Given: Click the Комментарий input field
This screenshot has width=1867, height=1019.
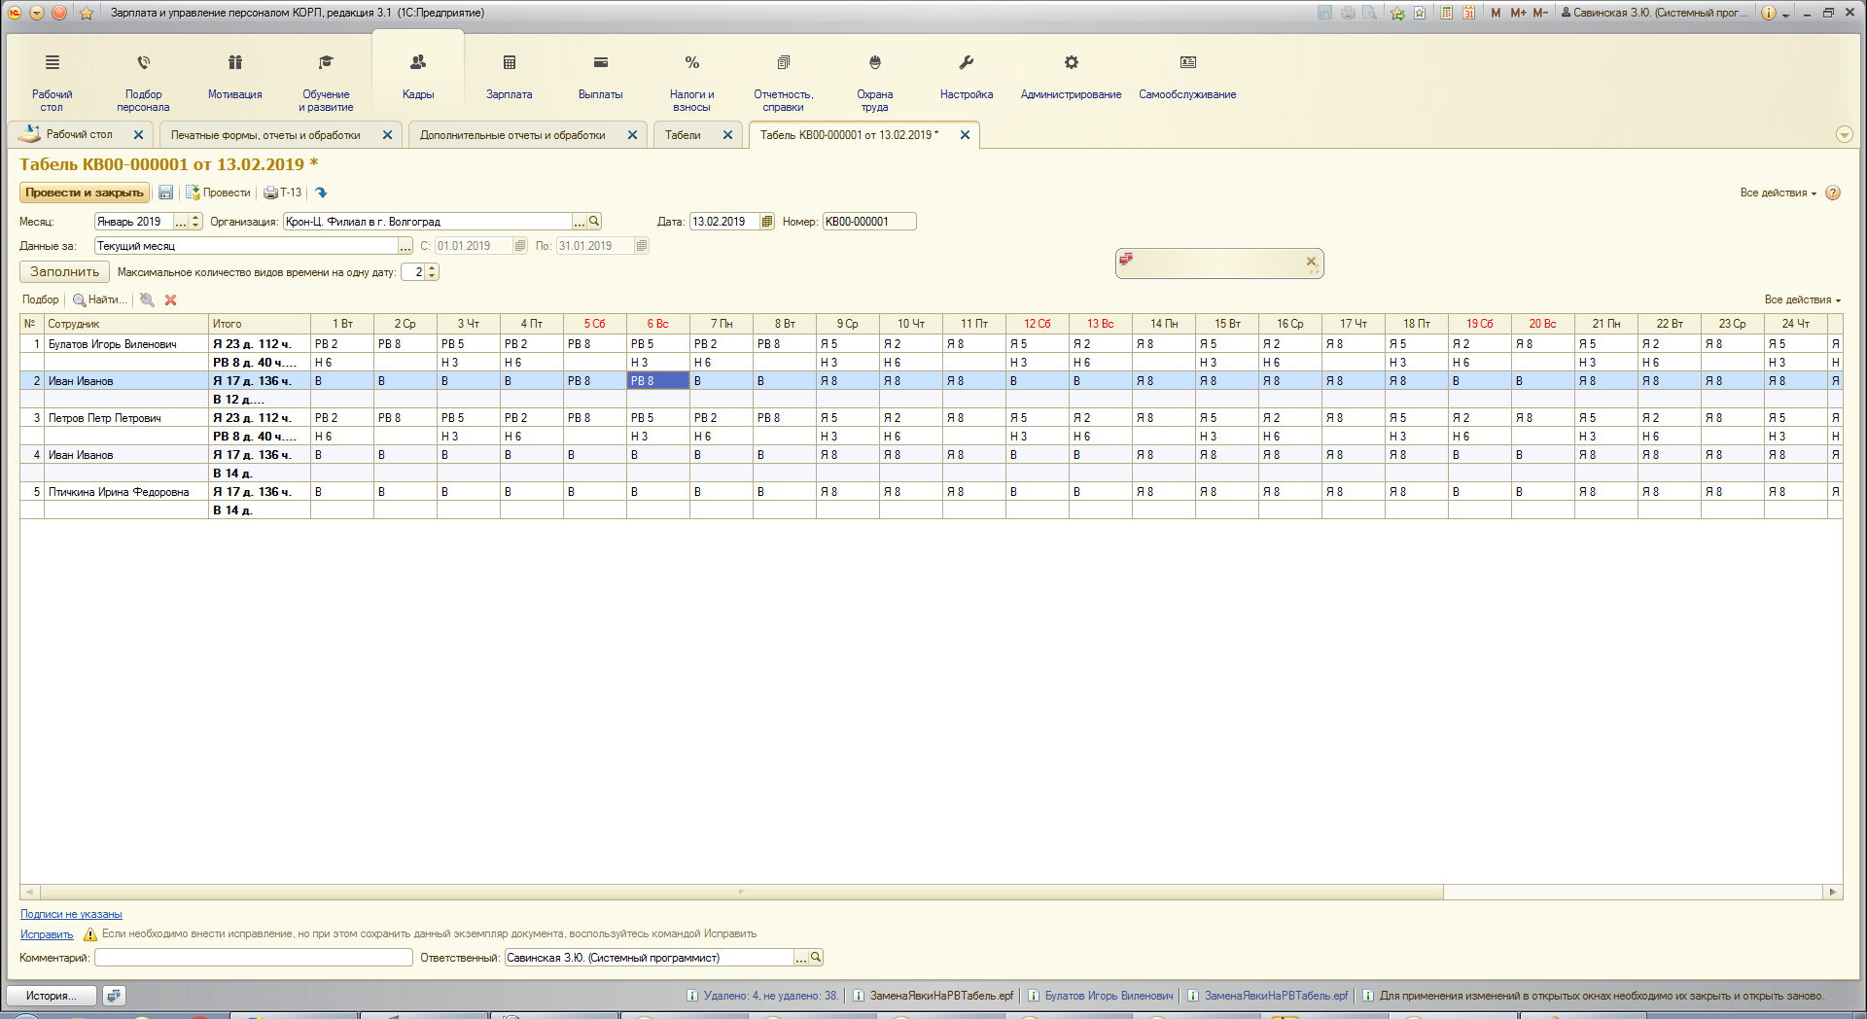Looking at the screenshot, I should [x=254, y=958].
